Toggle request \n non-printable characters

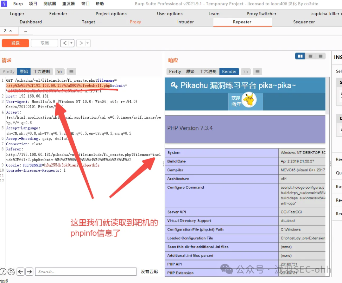[x=59, y=72]
